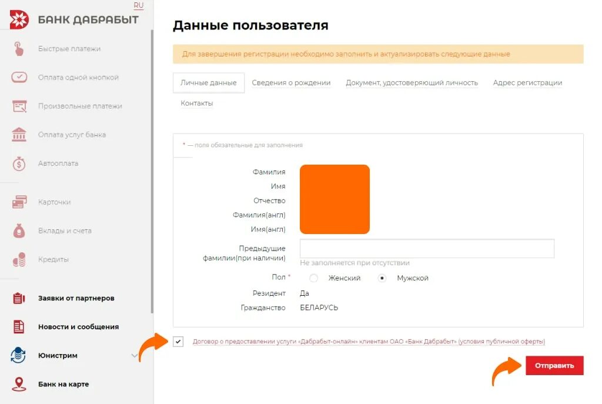Click Заявки от партнеров menu label
This screenshot has width=602, height=404.
coord(76,298)
